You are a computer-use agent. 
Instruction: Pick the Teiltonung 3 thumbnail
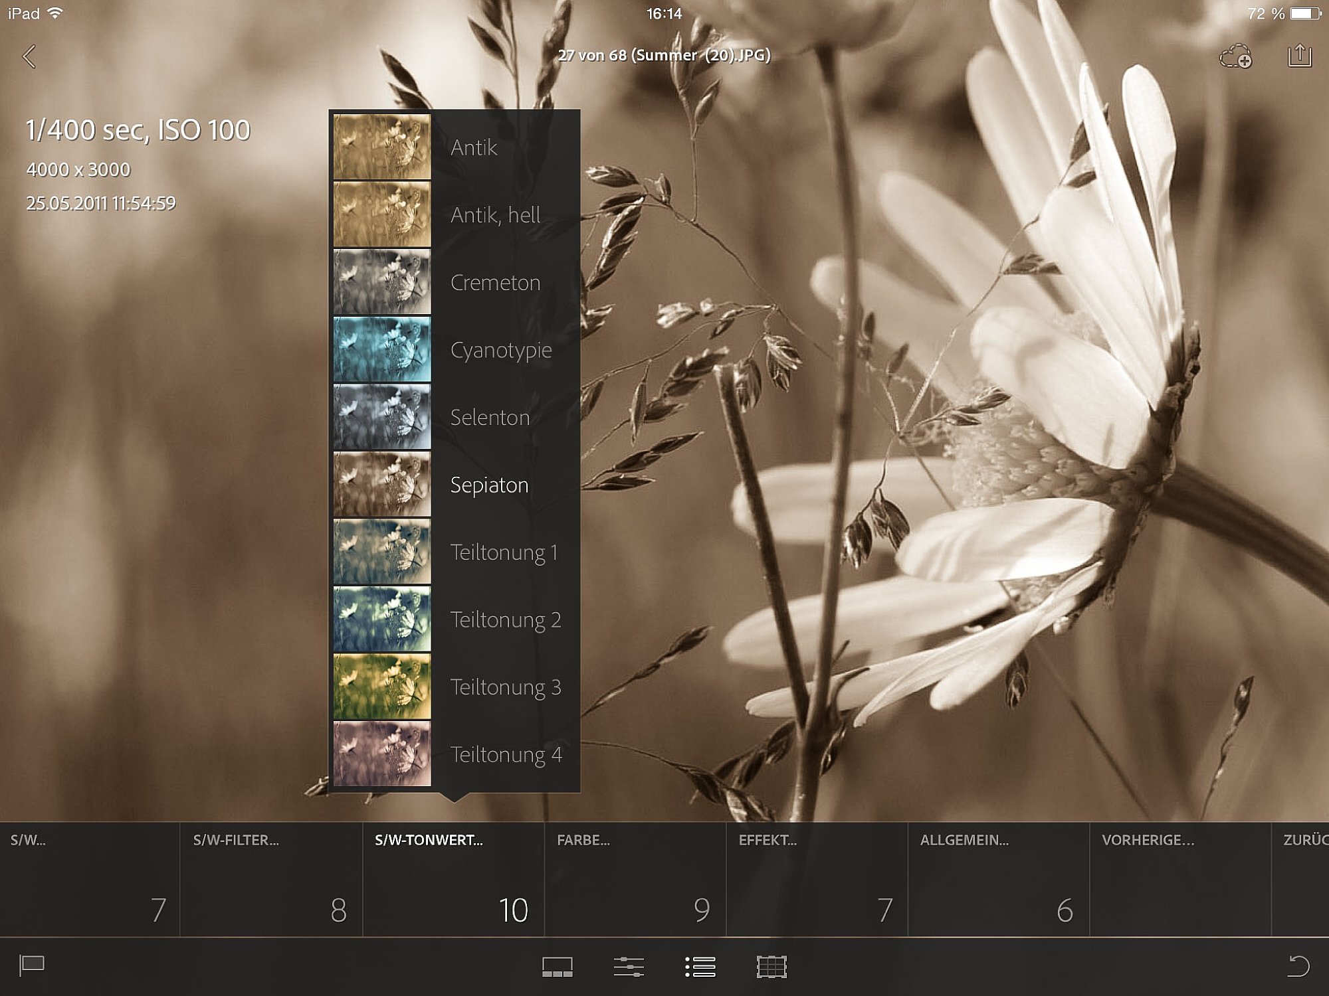382,687
